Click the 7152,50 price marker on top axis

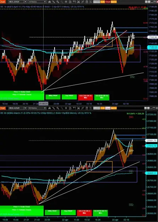152,37
